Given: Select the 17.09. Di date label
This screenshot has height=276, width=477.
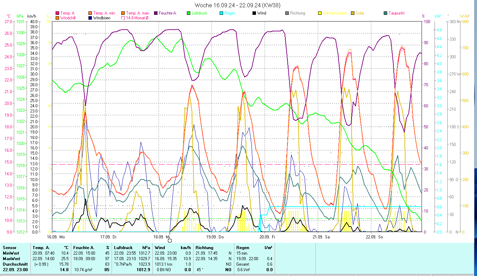Looking at the screenshot, I should tap(108, 237).
